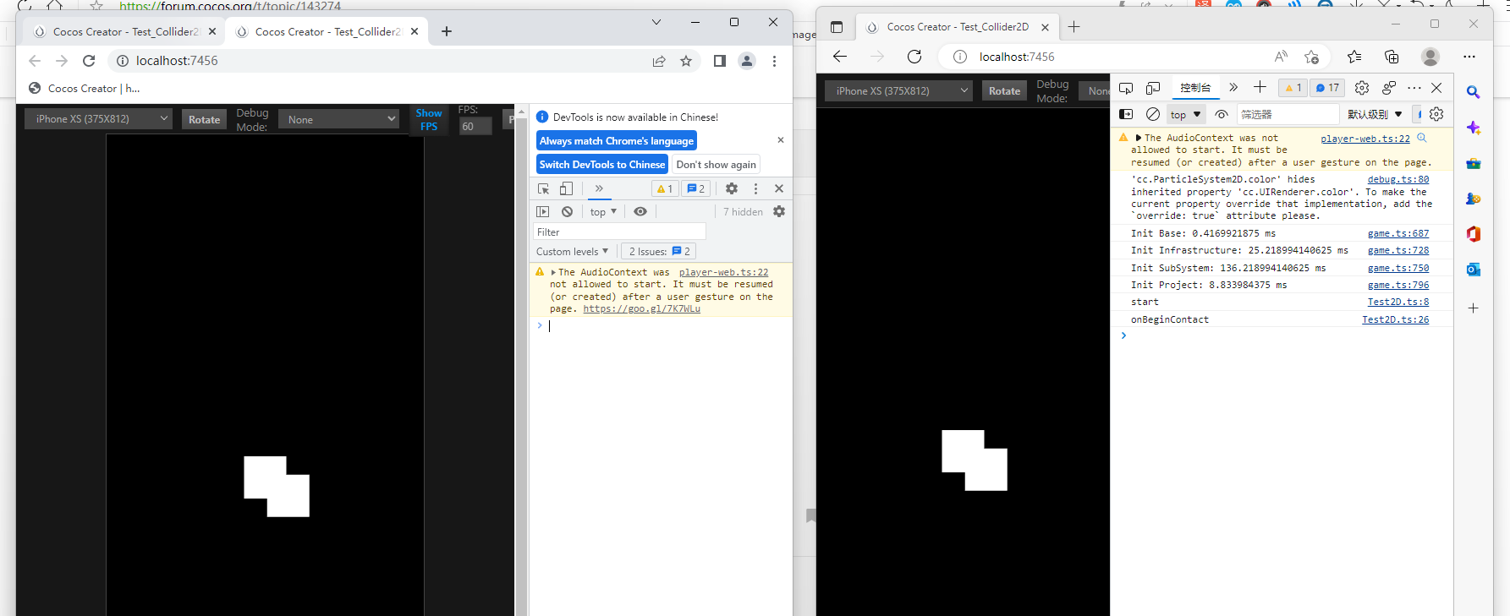Click 'Switch DevTools to Chinese' button
The image size is (1510, 616).
(602, 165)
